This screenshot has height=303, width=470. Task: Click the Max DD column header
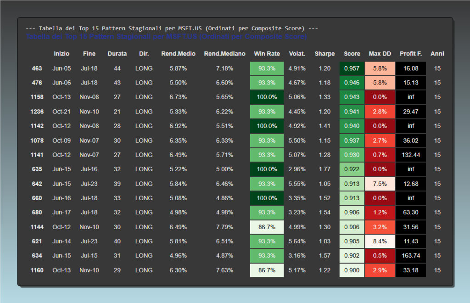click(x=380, y=54)
